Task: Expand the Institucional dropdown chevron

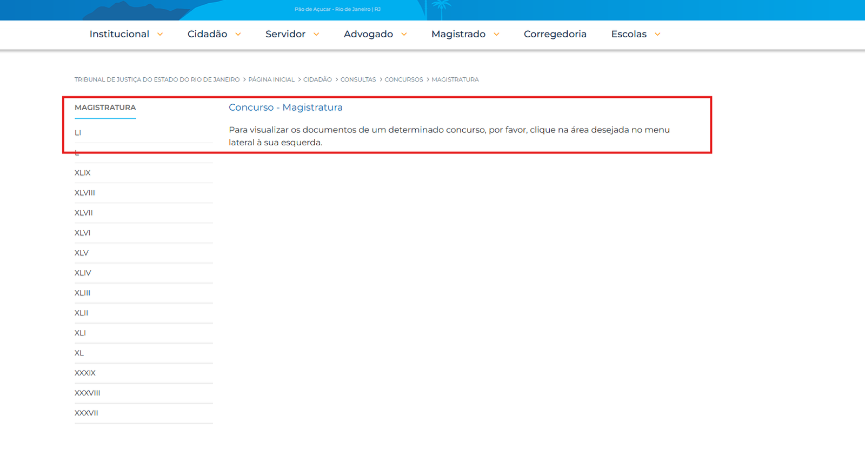Action: coord(160,35)
